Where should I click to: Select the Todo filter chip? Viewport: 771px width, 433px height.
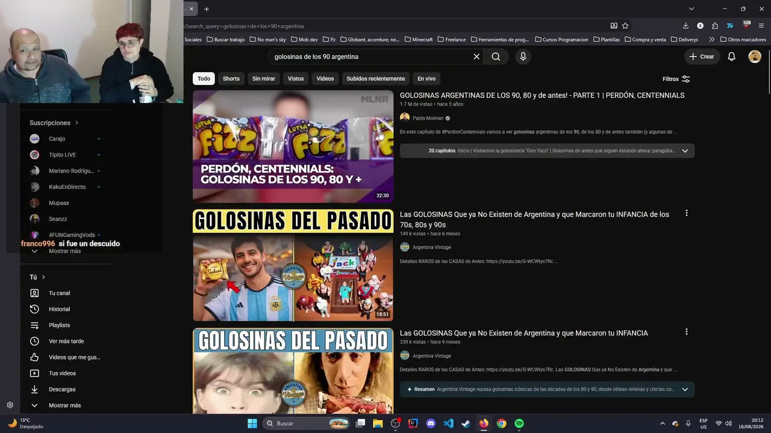(204, 79)
